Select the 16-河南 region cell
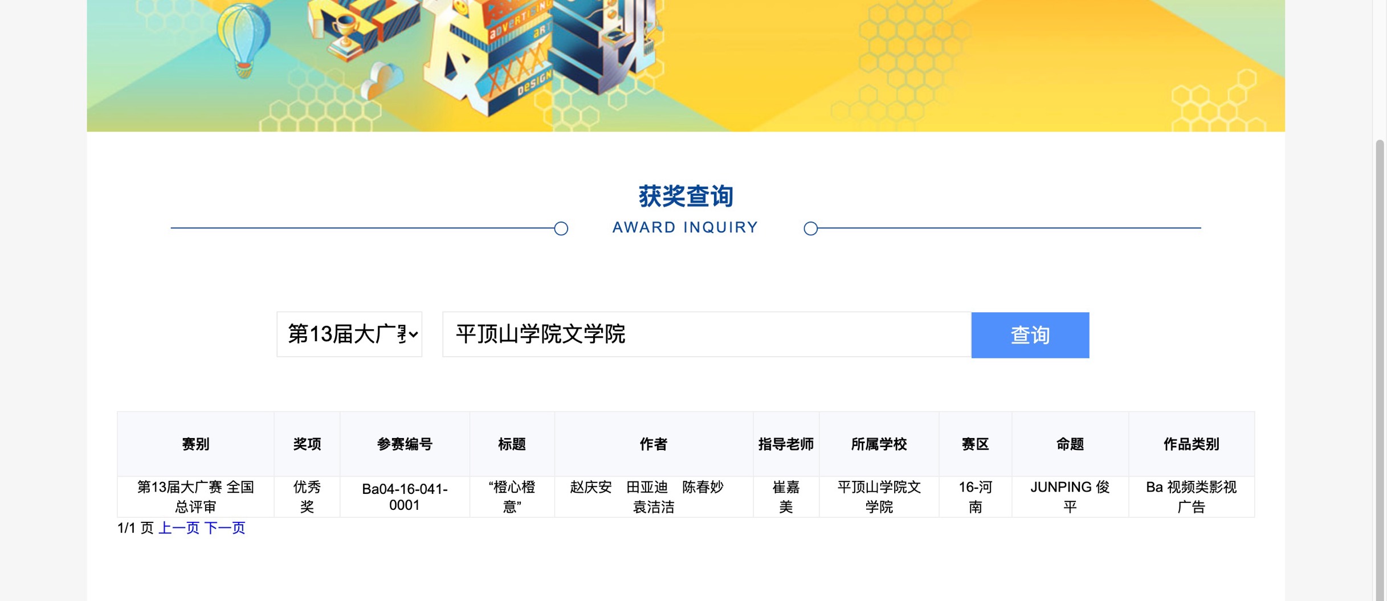Image resolution: width=1387 pixels, height=601 pixels. (x=975, y=497)
